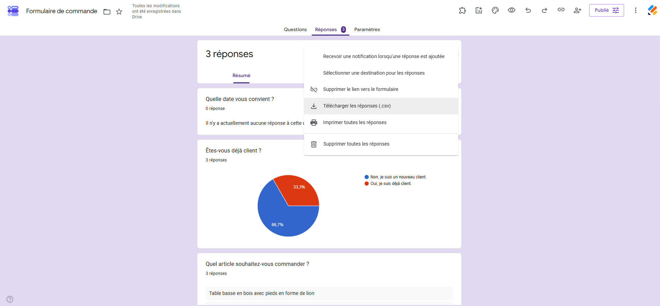Open the customize theme palette icon
Viewport: 660px width, 306px height.
pyautogui.click(x=495, y=10)
